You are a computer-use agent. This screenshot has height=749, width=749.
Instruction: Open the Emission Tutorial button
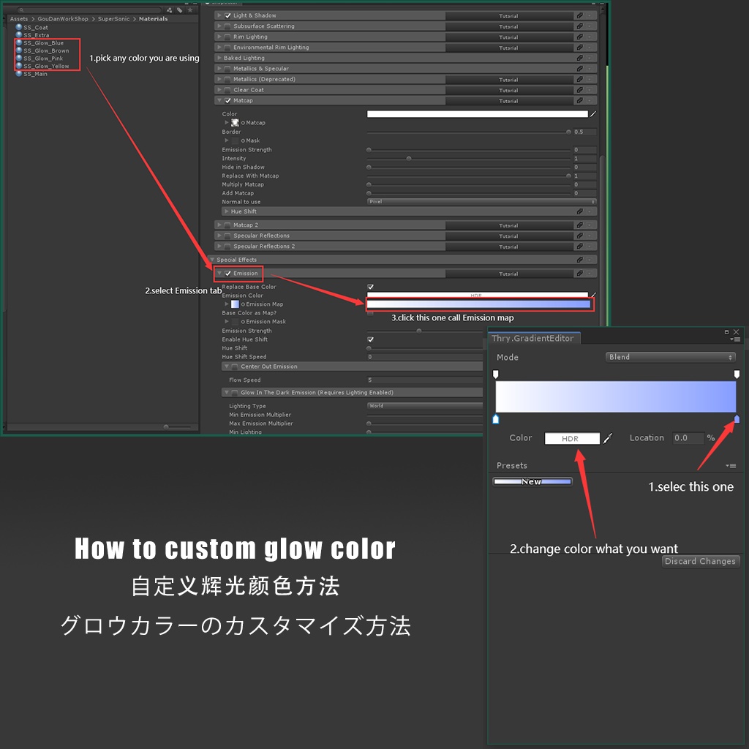[x=509, y=274]
